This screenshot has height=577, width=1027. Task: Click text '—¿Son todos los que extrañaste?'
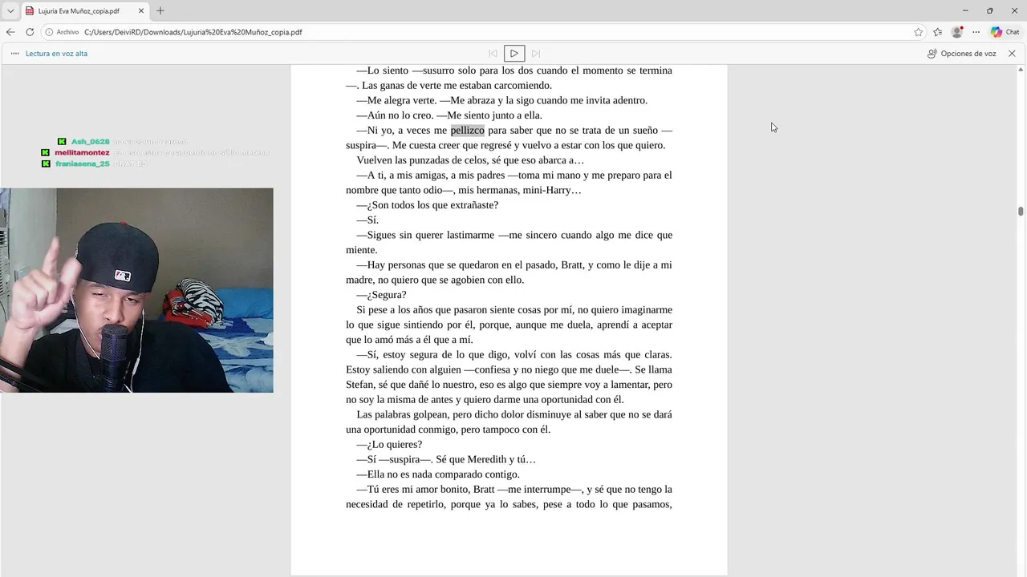tap(428, 205)
